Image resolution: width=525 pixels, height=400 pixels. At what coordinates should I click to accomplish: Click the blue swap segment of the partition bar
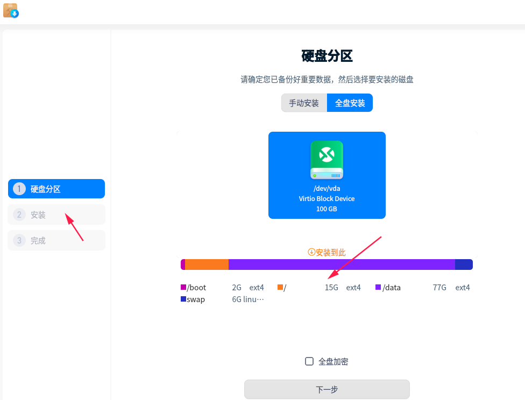[x=464, y=264]
